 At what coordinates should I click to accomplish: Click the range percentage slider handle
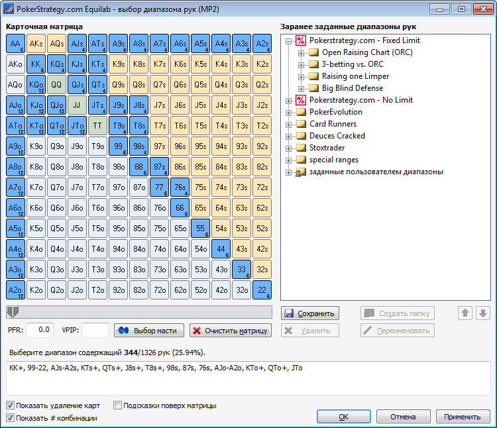tap(13, 312)
